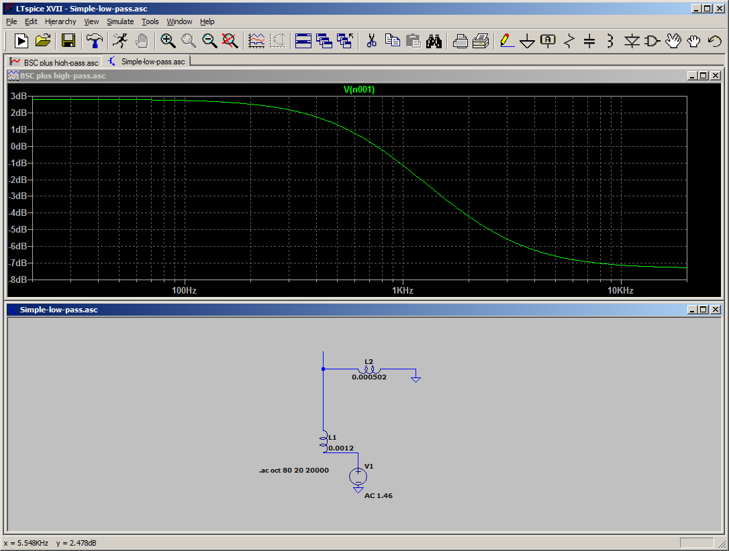Click the New Schematic toolbar icon
729x551 pixels.
coord(21,42)
